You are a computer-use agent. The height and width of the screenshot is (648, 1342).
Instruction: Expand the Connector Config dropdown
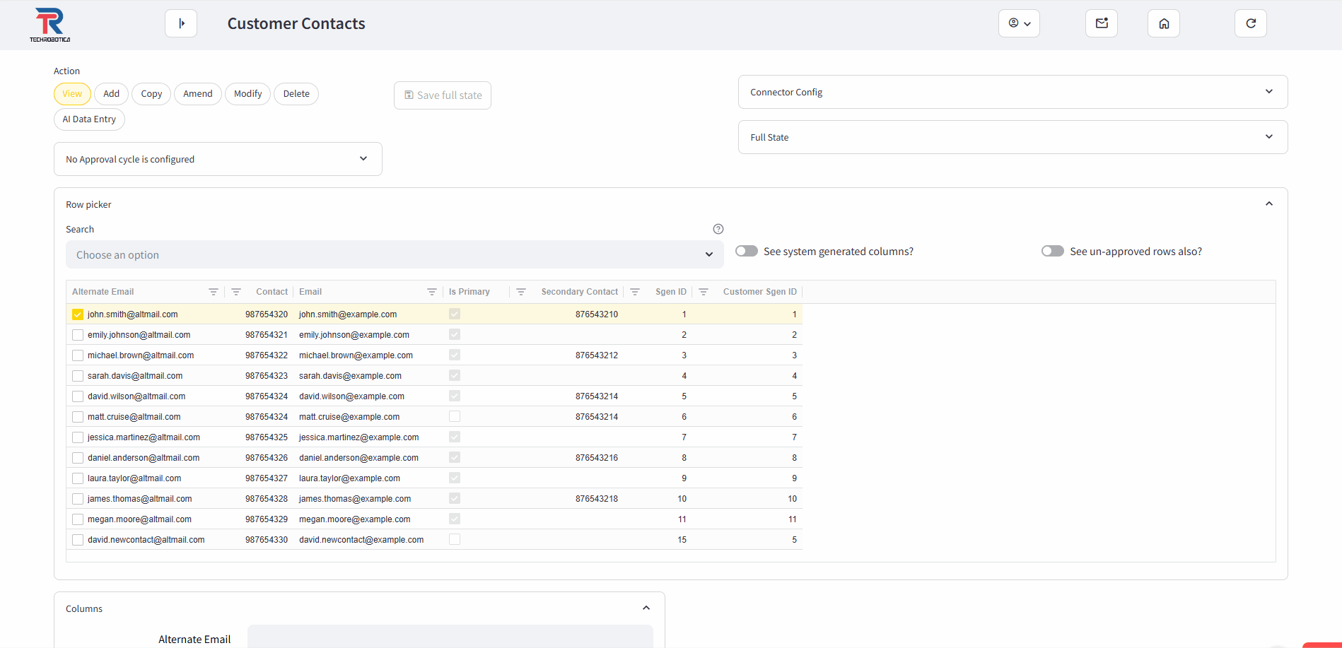tap(1013, 92)
